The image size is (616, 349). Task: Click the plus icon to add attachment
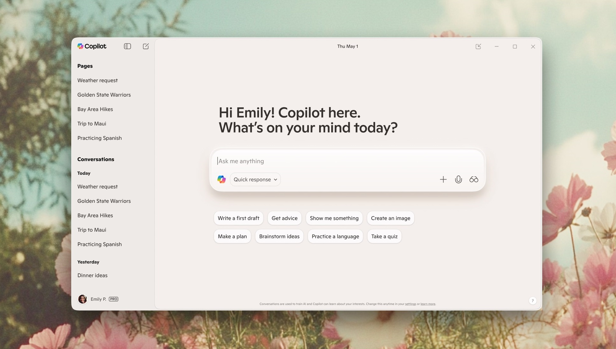tap(443, 180)
